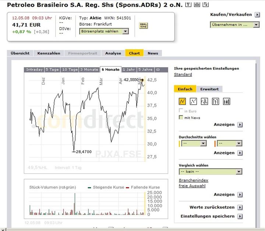The width and height of the screenshot is (265, 231).
Task: Open the 'Börsenplatz wählen' dropdown
Action: (x=104, y=31)
